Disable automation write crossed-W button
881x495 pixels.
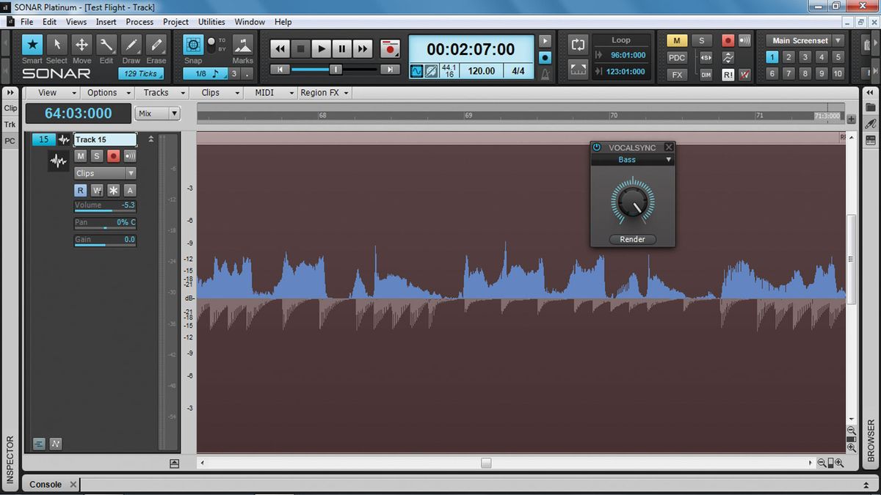pos(744,75)
